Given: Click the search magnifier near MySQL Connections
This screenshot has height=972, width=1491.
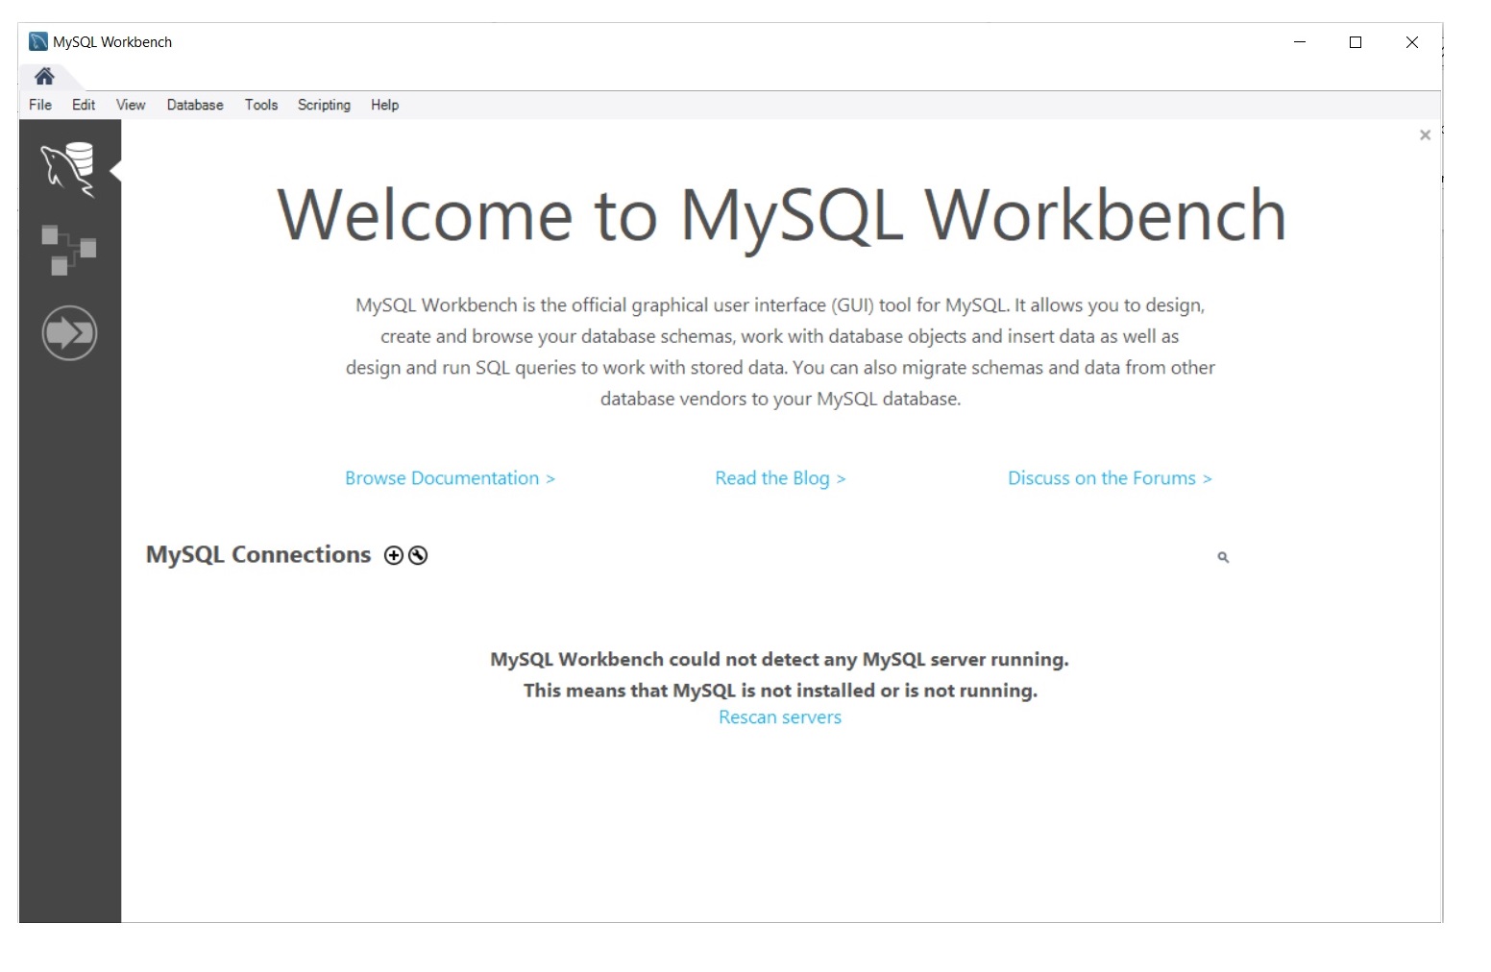Looking at the screenshot, I should coord(1223,557).
